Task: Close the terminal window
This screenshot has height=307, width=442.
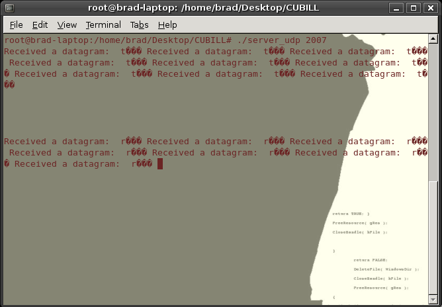Action: [x=431, y=8]
